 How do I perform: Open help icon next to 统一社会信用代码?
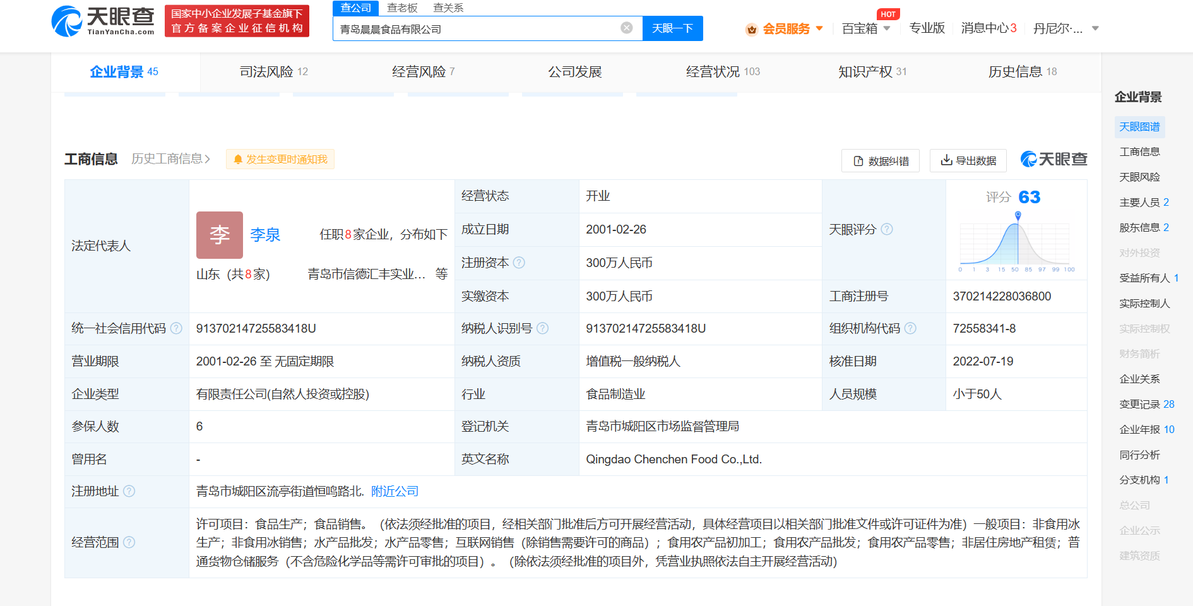pos(177,328)
